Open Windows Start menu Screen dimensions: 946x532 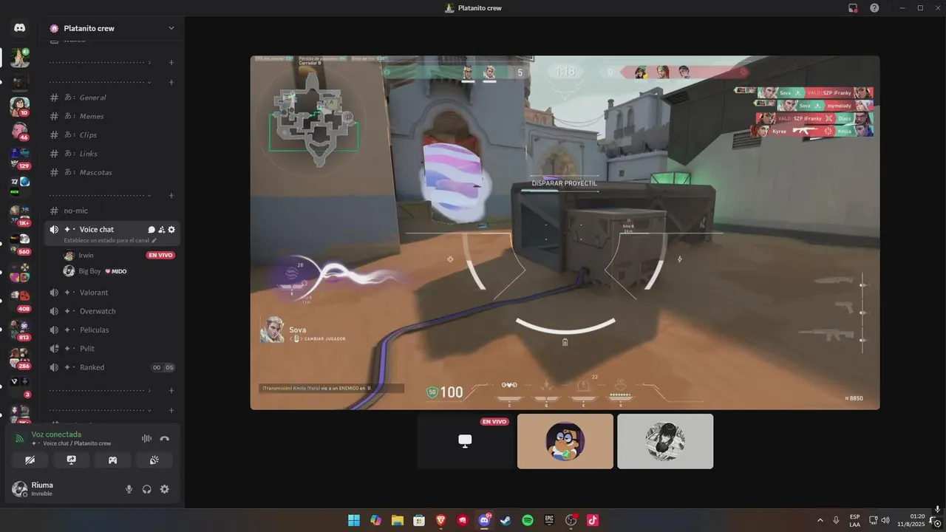coord(354,520)
